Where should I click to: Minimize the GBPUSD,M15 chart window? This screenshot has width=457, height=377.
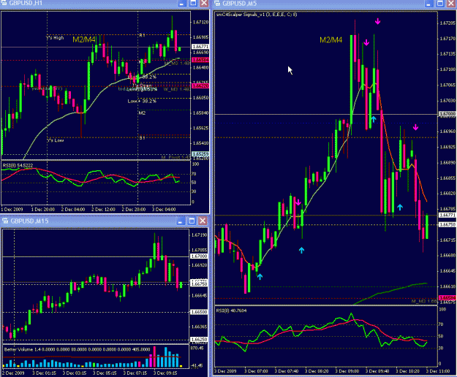pos(181,221)
